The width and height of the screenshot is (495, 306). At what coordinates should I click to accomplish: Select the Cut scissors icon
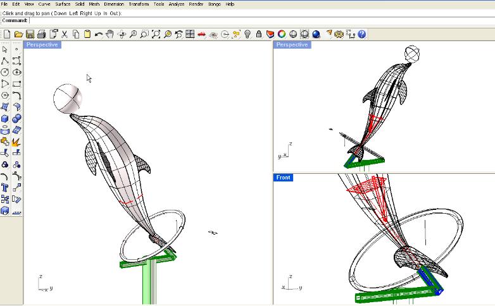click(65, 34)
